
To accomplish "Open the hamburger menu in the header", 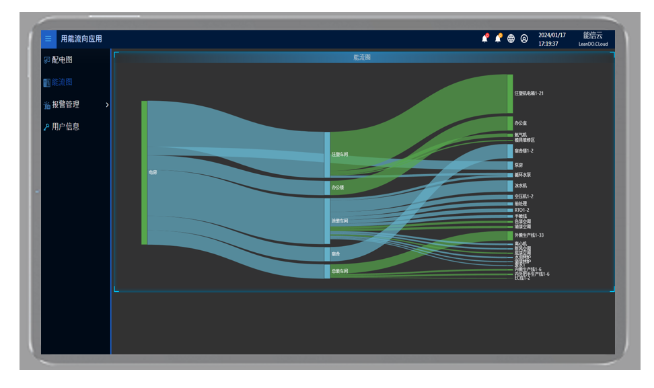I will coord(48,39).
